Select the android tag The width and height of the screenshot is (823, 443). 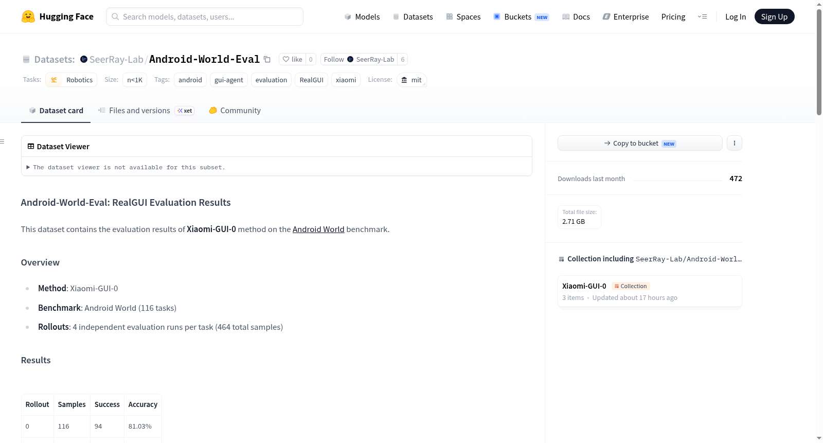click(x=190, y=80)
